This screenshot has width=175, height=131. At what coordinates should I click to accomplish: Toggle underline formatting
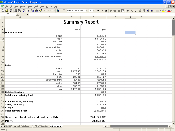click(x=106, y=11)
